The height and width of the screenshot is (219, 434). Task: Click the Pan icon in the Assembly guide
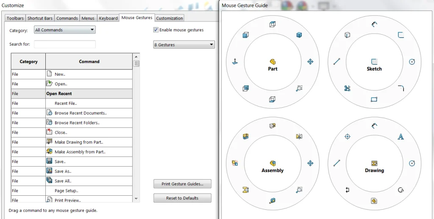point(310,163)
